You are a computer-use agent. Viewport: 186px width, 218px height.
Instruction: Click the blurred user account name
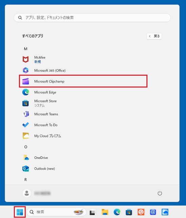click(42, 193)
